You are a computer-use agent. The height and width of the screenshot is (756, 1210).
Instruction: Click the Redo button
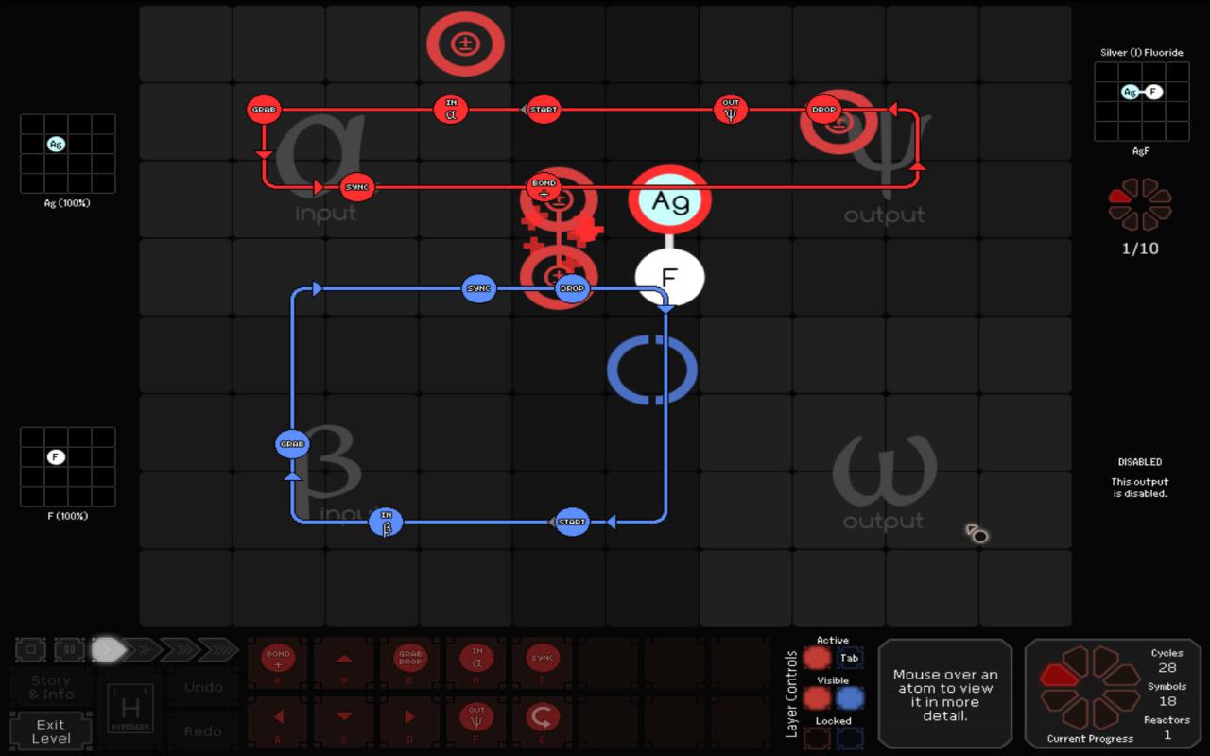(204, 730)
